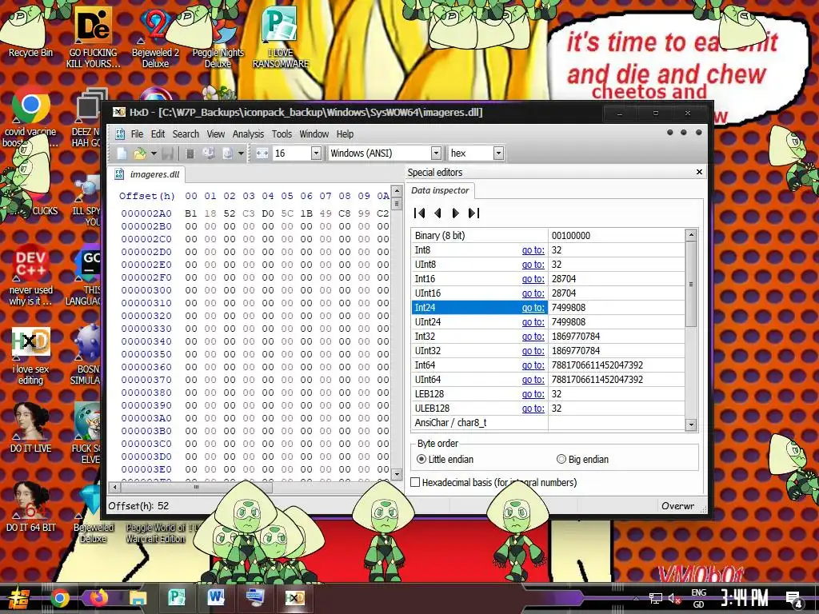This screenshot has height=614, width=819.
Task: Select the I LOVE RANSOMWARE Publisher icon
Action: pos(281,38)
